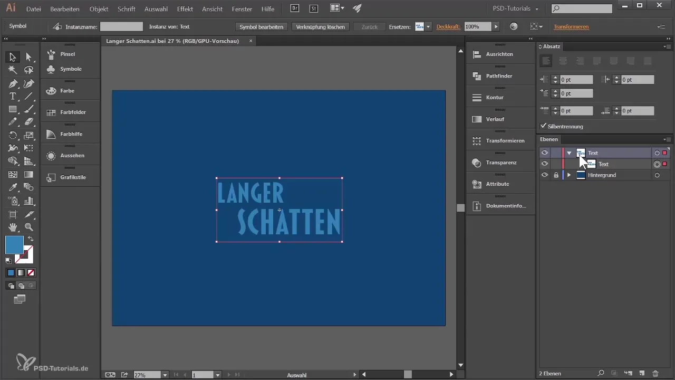Create new layer in Ebenen panel
The height and width of the screenshot is (380, 675).
[x=642, y=374]
